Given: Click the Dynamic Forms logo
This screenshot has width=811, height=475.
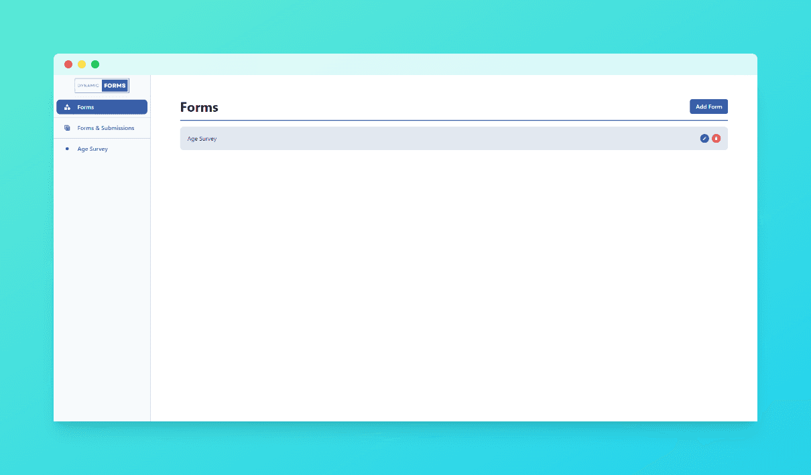Looking at the screenshot, I should 102,85.
